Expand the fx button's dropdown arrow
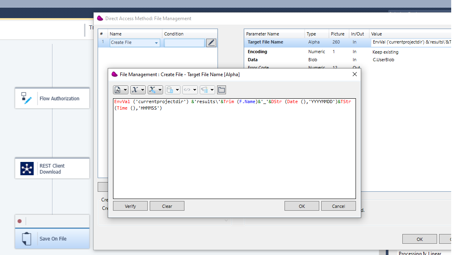The height and width of the screenshot is (255, 475). click(125, 89)
